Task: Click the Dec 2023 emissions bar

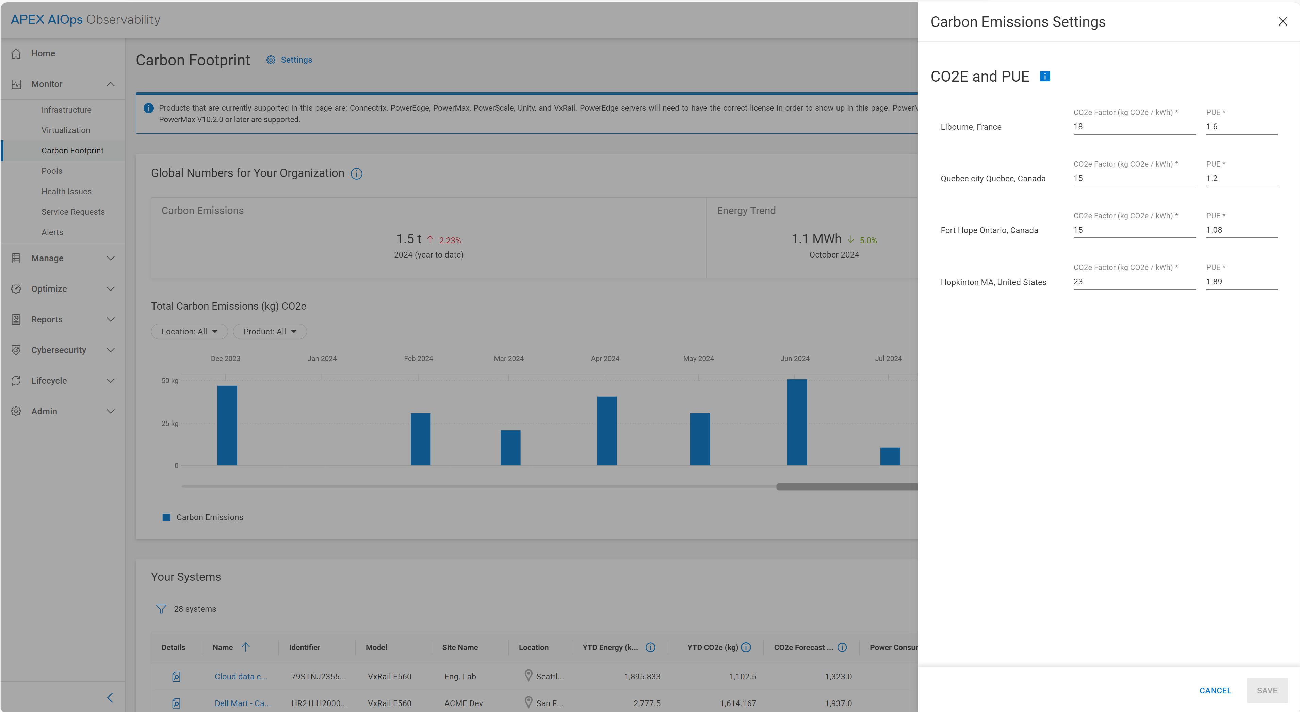Action: tap(227, 426)
